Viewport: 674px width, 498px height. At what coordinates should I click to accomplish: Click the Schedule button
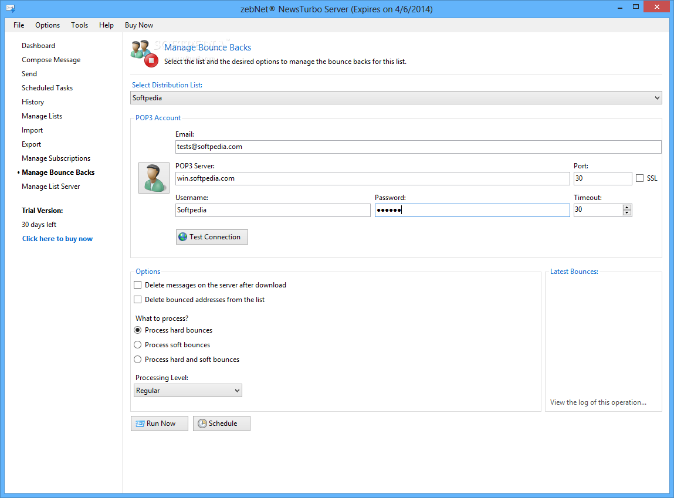221,424
